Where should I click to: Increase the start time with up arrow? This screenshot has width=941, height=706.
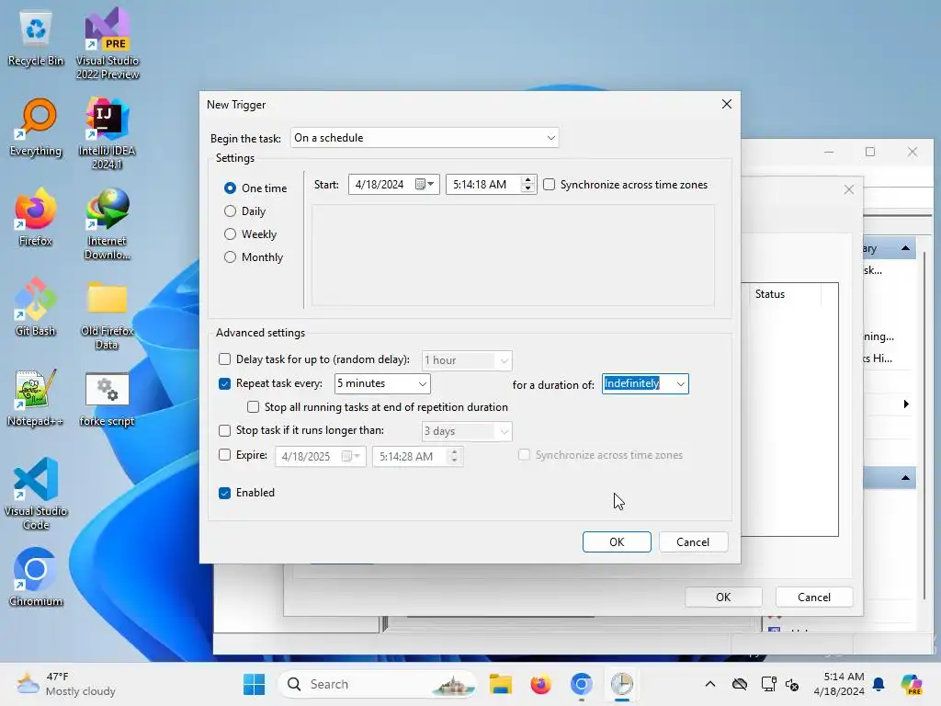coord(527,179)
